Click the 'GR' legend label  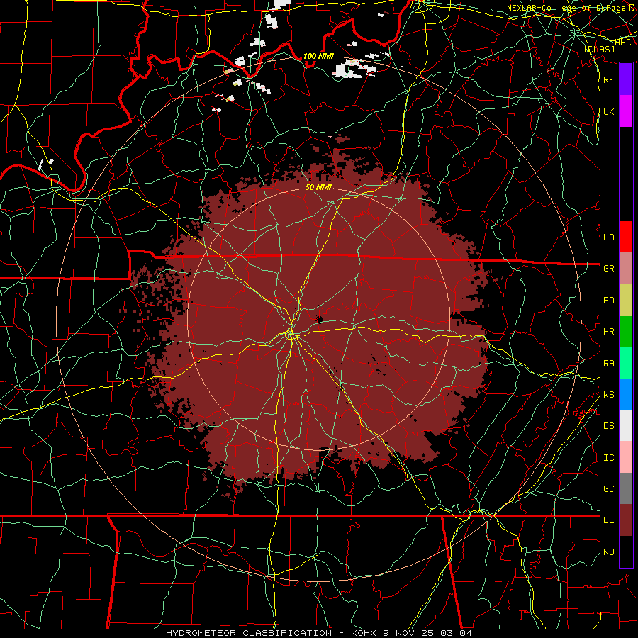click(608, 269)
